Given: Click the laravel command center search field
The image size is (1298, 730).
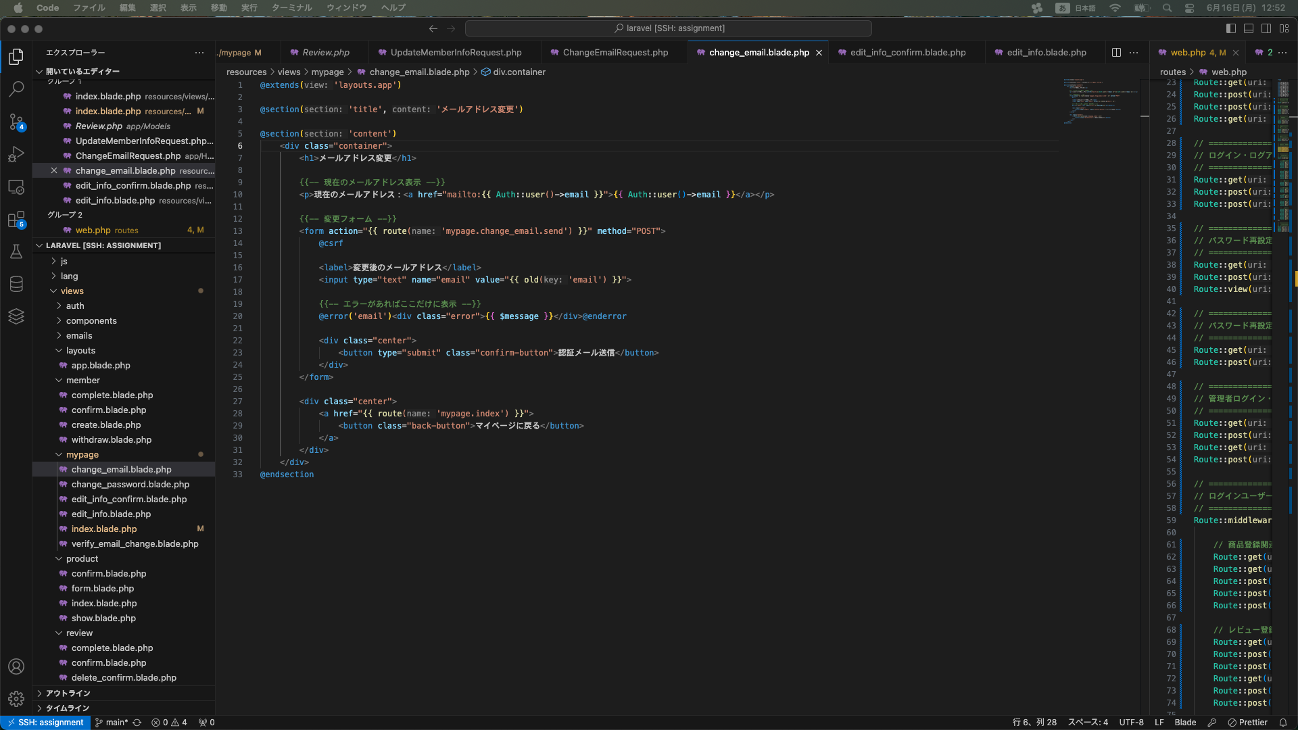Looking at the screenshot, I should (668, 28).
